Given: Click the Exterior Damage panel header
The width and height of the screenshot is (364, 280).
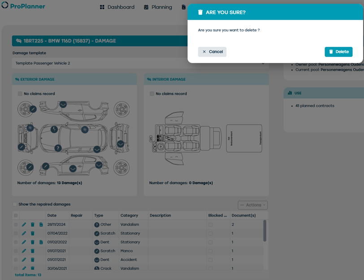Looking at the screenshot, I should pyautogui.click(x=74, y=80).
